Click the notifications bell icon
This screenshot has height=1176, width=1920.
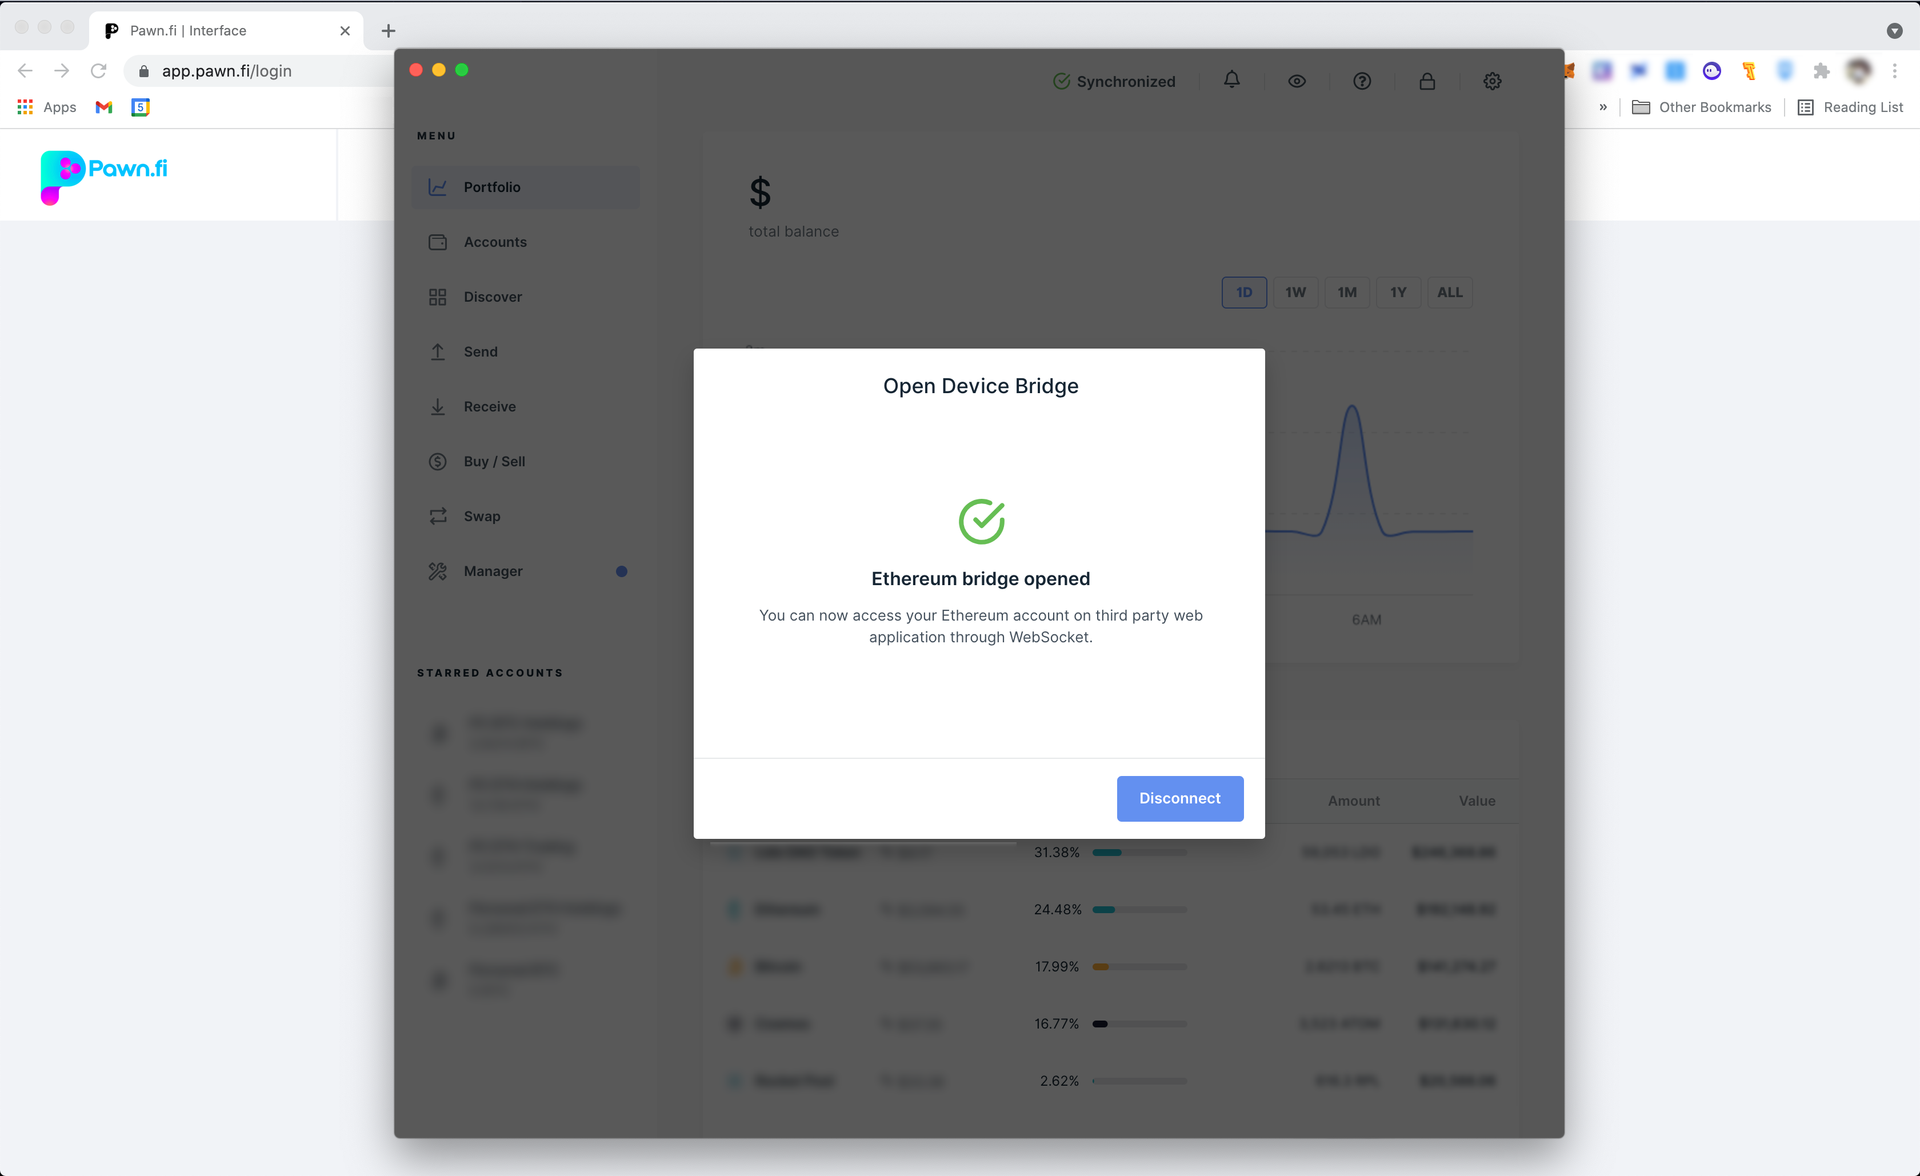pos(1231,80)
